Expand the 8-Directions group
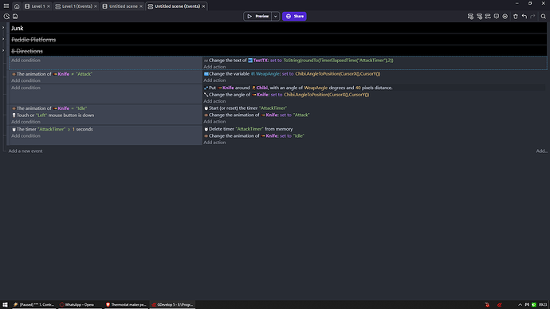Screen dimensions: 550x309 click(3, 51)
